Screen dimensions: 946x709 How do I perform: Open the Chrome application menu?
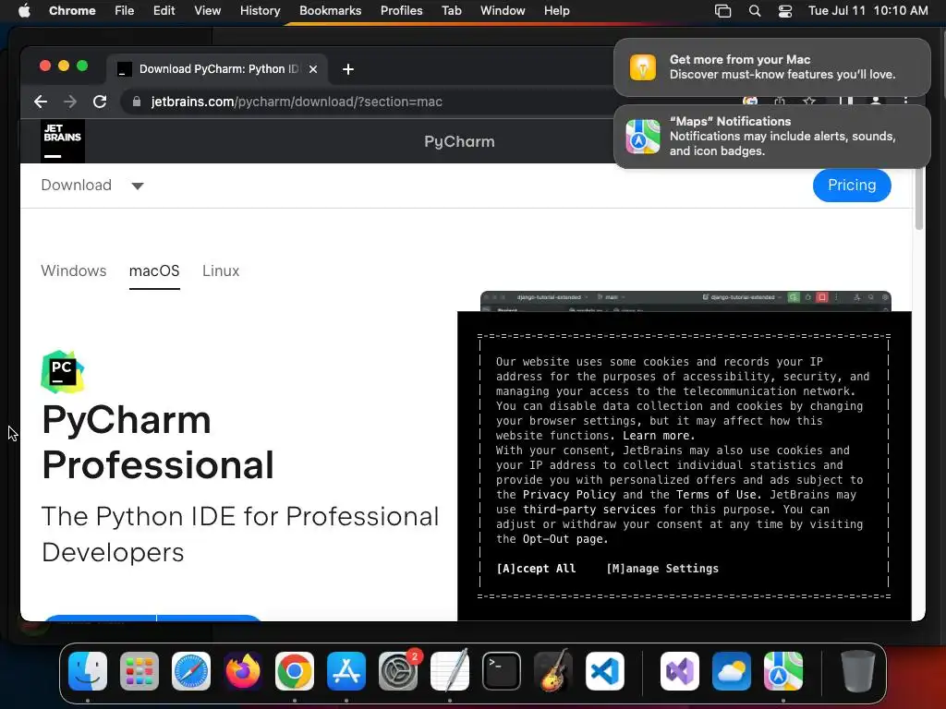(x=72, y=11)
